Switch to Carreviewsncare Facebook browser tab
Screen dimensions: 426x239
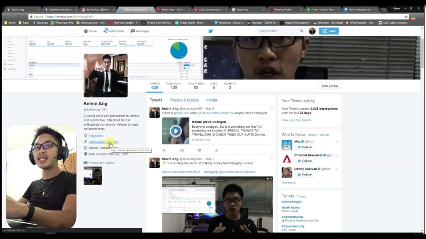pyautogui.click(x=61, y=10)
